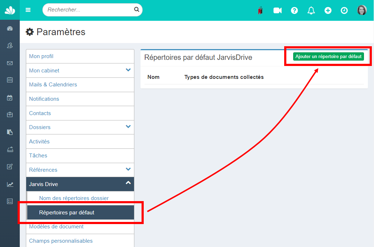Open Références settings entry

[x=80, y=170]
